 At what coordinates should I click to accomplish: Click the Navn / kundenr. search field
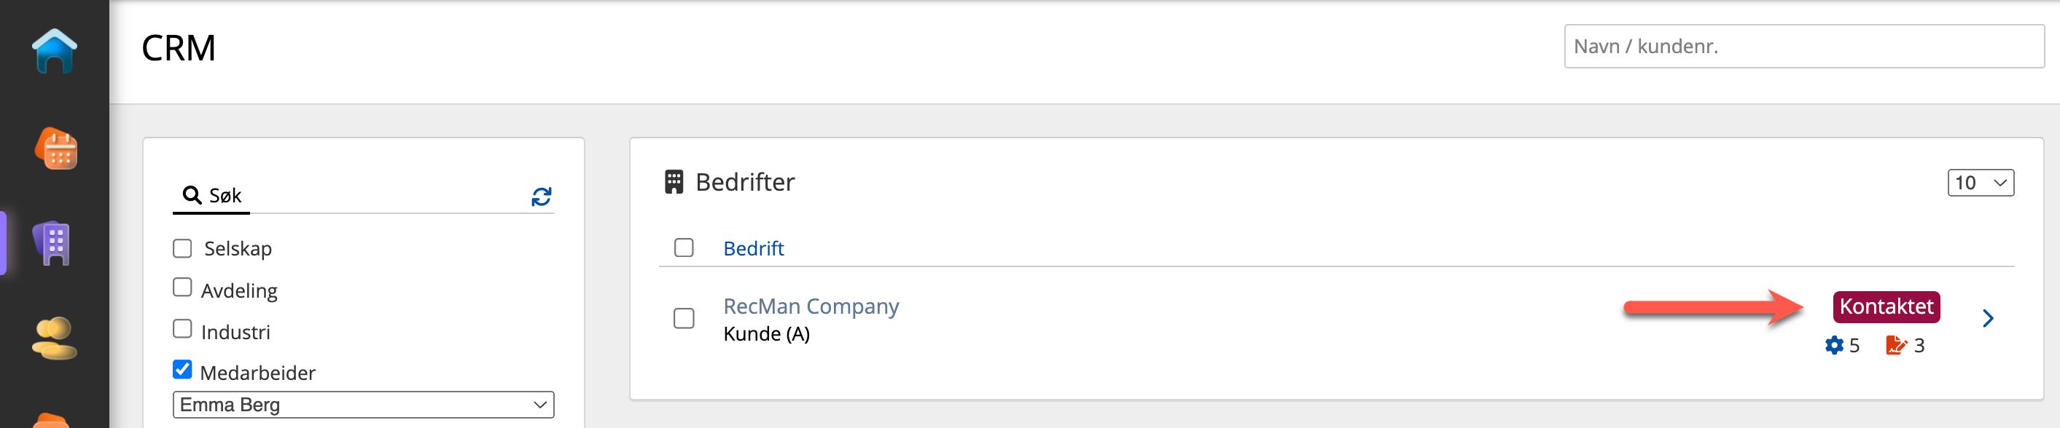1803,47
